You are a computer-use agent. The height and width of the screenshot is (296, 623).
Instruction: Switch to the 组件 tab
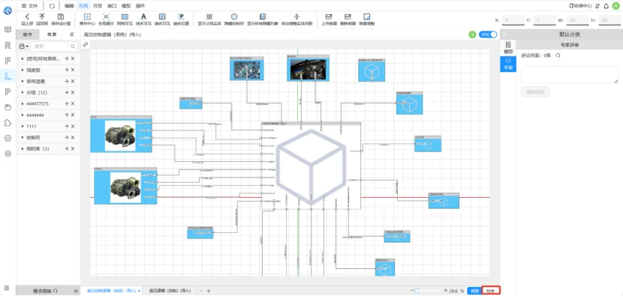(x=28, y=34)
